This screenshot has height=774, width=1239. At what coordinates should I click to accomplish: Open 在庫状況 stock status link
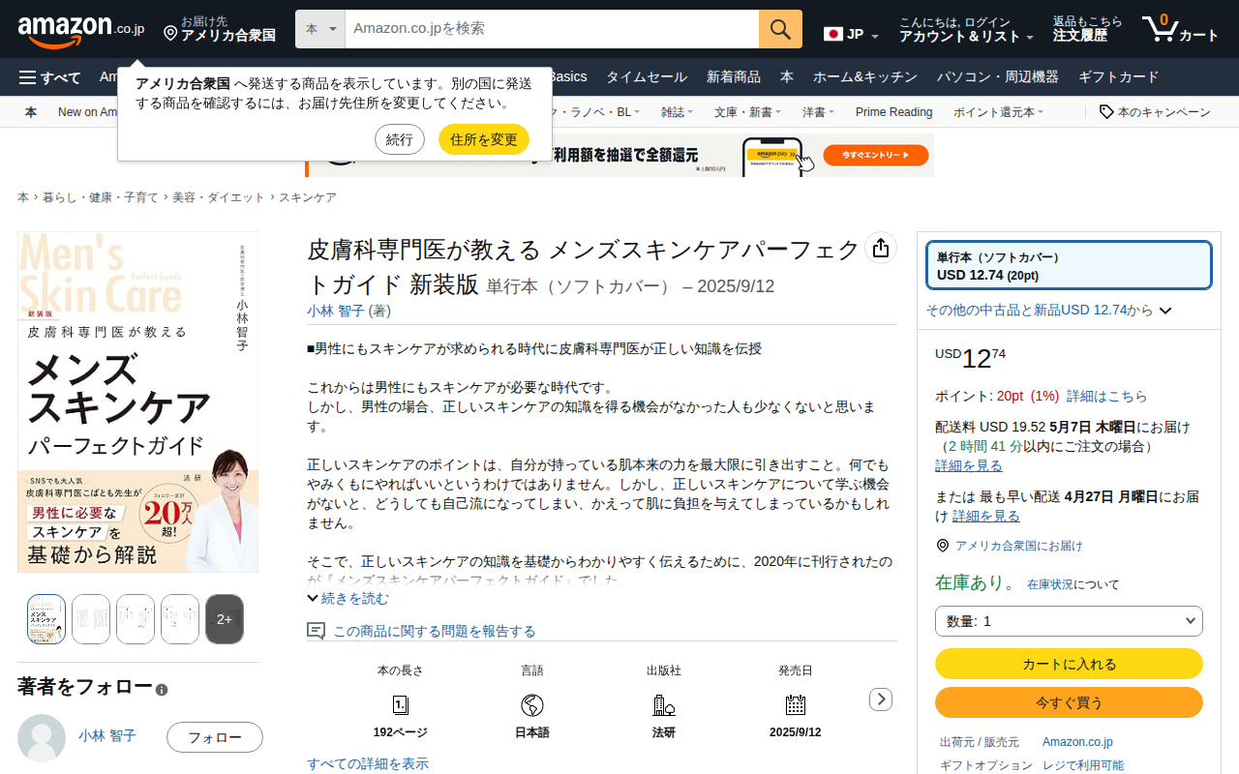coord(1049,584)
